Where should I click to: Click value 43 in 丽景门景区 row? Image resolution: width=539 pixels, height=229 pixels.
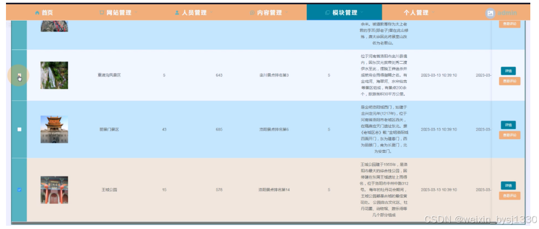(164, 129)
